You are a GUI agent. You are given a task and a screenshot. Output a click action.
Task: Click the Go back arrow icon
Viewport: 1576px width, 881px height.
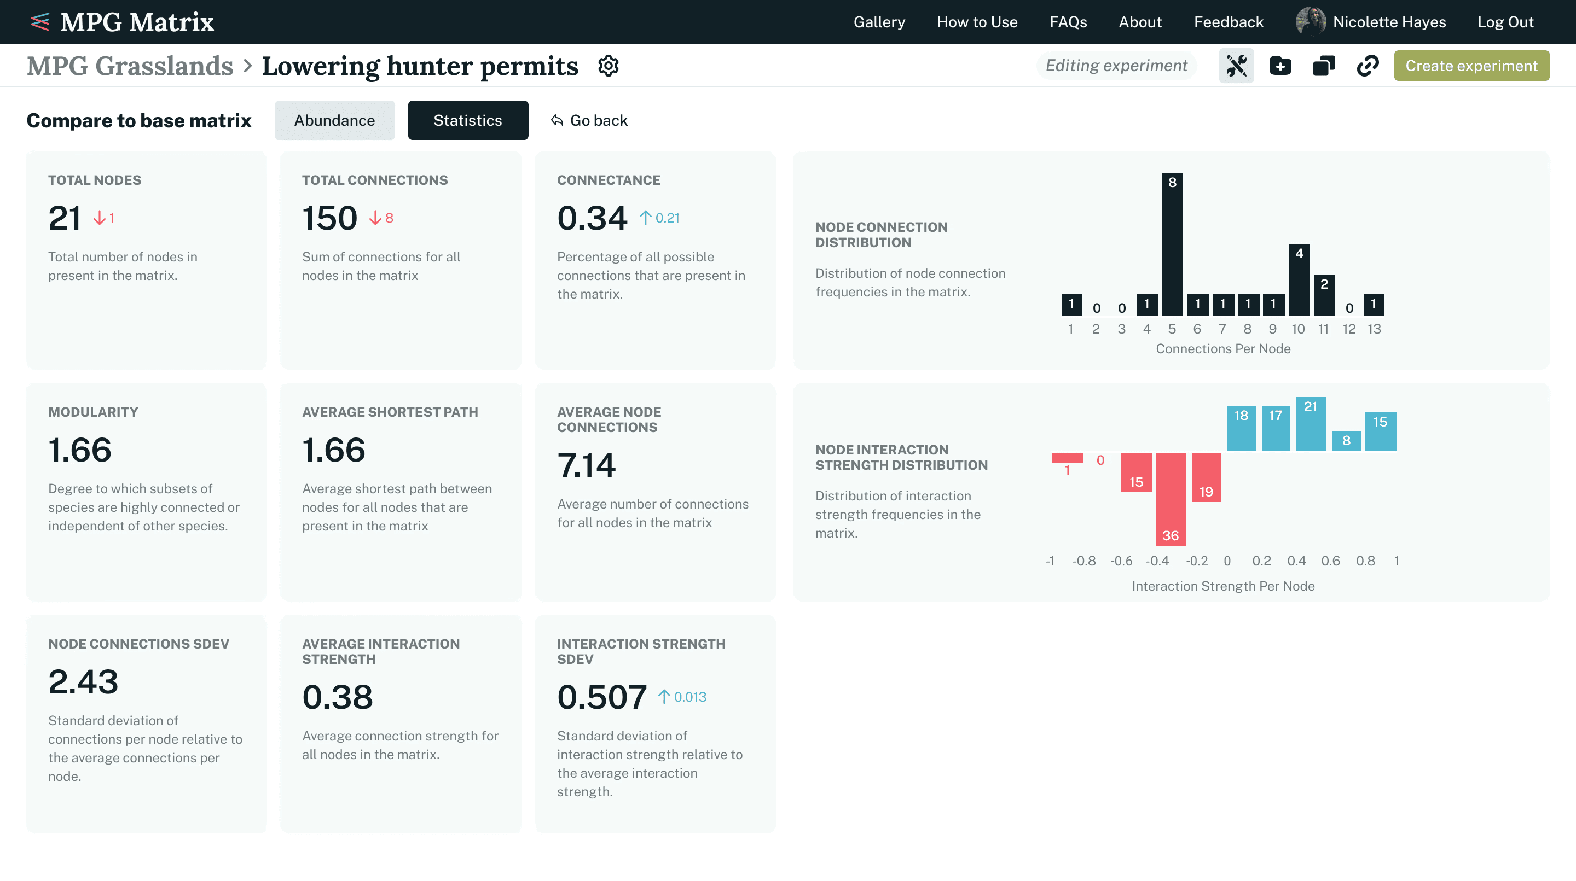click(557, 120)
